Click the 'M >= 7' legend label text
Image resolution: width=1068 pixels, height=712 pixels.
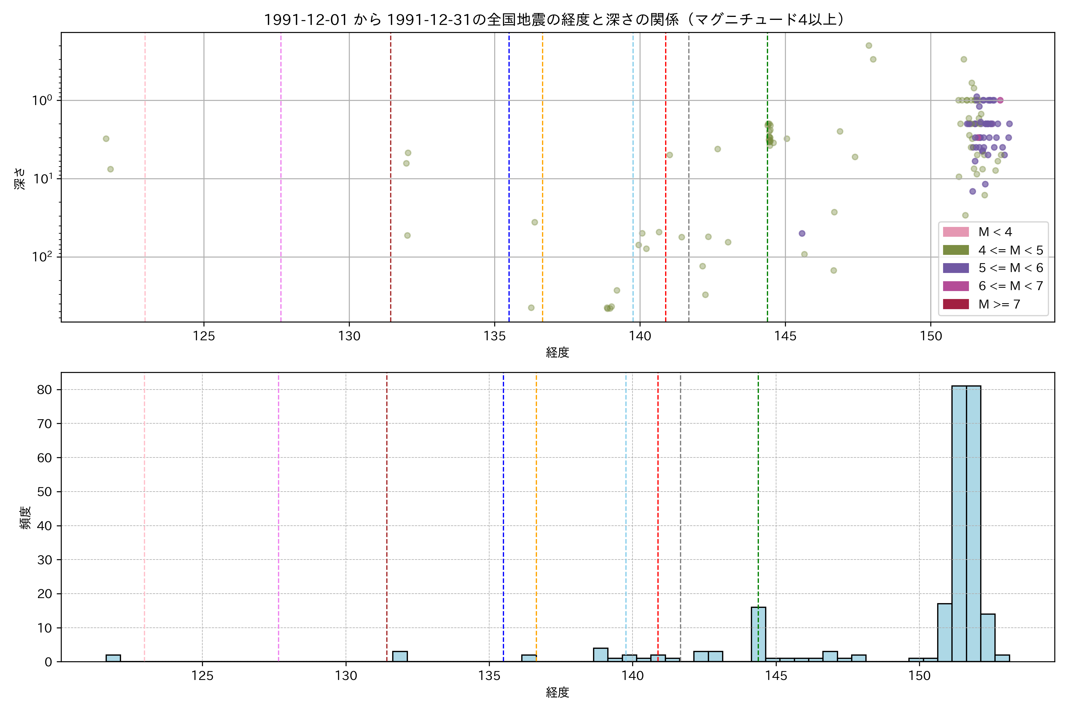click(999, 304)
